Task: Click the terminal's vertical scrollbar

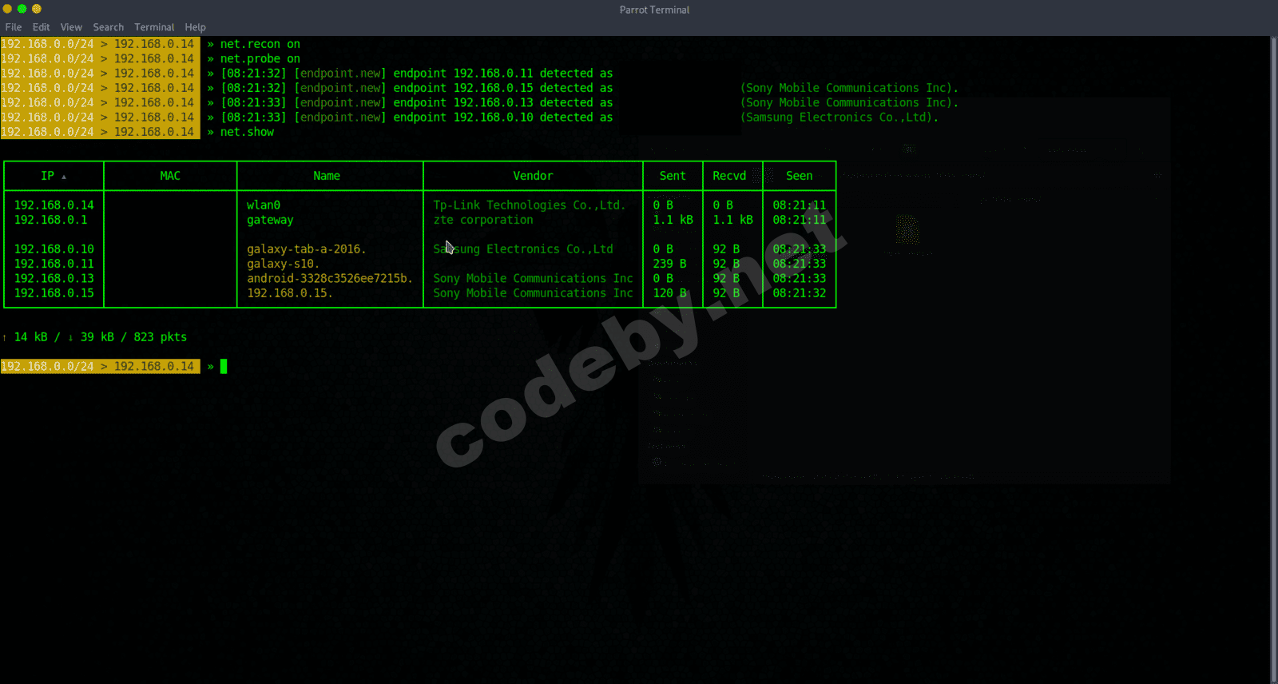Action: point(1273,360)
